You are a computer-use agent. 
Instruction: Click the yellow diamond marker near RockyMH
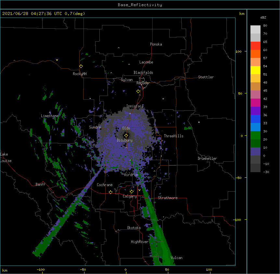[x=81, y=66]
